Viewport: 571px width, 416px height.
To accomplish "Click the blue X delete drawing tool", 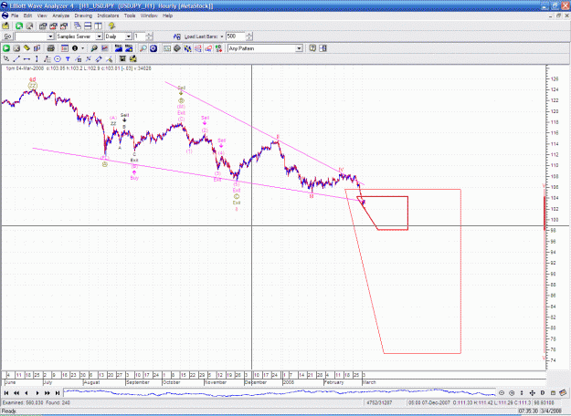I will point(88,59).
